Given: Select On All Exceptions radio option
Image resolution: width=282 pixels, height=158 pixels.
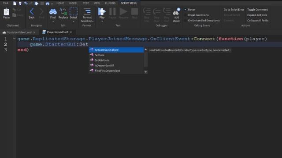Looking at the screenshot, I should tap(197, 15).
